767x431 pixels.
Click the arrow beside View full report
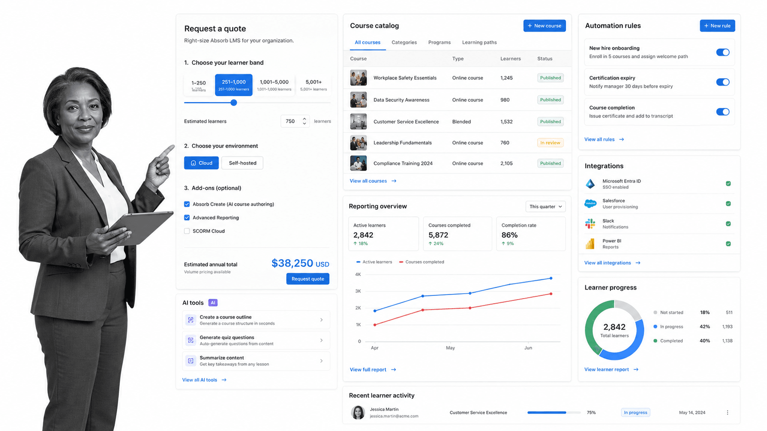(x=394, y=370)
